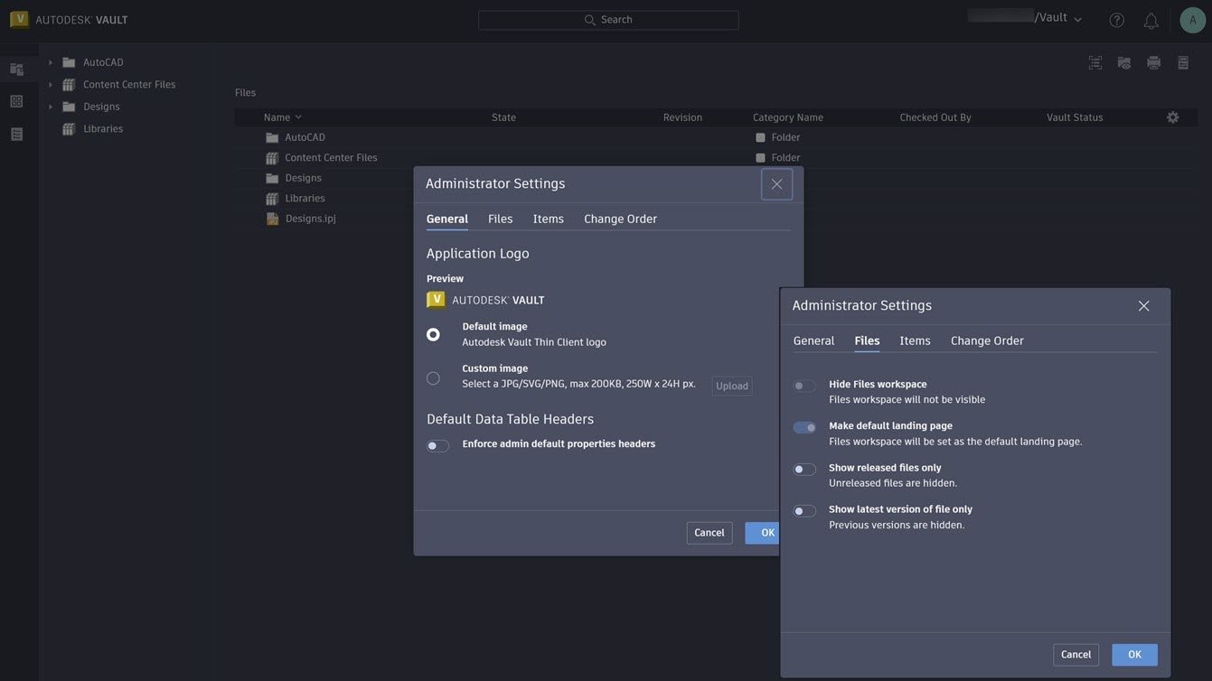The image size is (1212, 681).
Task: Open Files tab in the General-tab dialog
Action: coord(501,219)
